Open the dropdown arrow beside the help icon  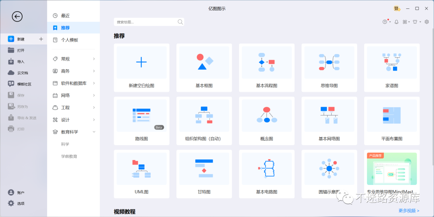pos(390,22)
